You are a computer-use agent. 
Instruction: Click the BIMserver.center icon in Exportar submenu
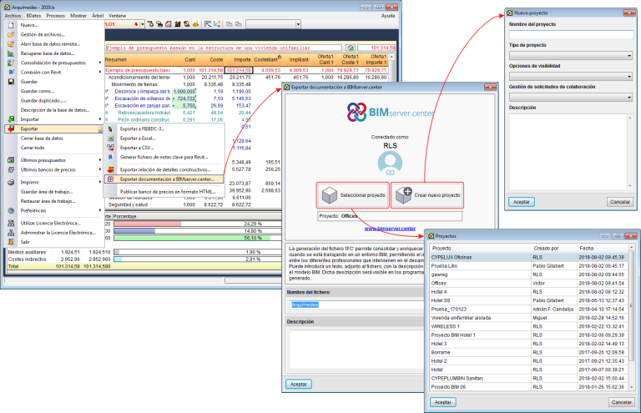pos(110,179)
